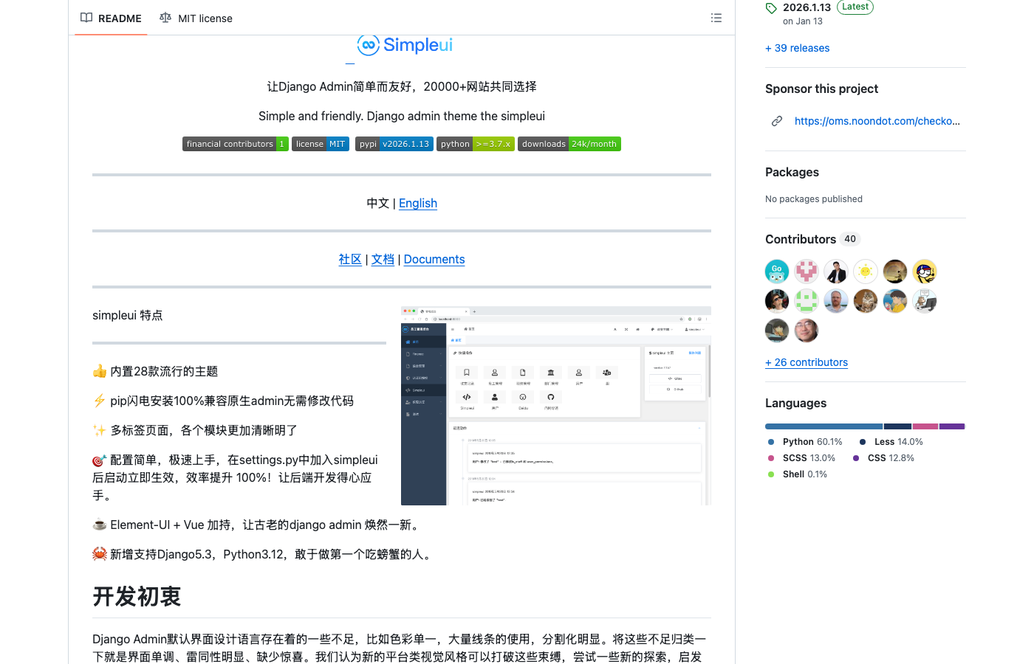Open the Packages section heading
This screenshot has width=1034, height=664.
click(x=792, y=172)
